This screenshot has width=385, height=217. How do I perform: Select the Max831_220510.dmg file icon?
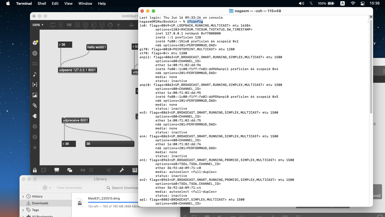click(x=80, y=202)
